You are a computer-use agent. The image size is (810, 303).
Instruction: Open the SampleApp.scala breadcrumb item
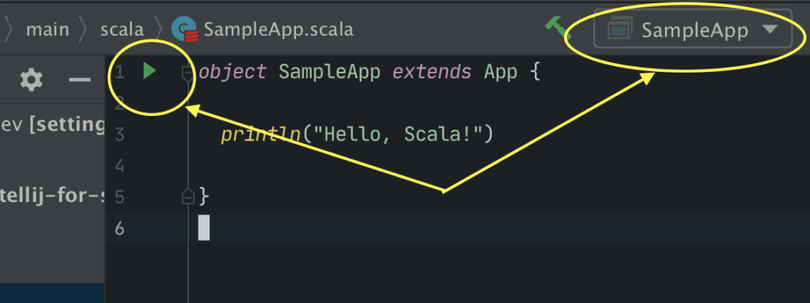point(278,29)
